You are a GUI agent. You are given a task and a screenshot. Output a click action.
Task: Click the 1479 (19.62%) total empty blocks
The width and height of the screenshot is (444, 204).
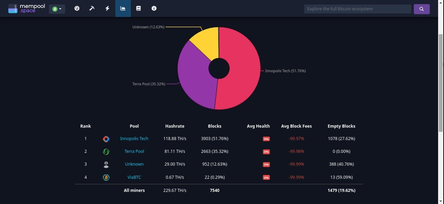point(342,191)
